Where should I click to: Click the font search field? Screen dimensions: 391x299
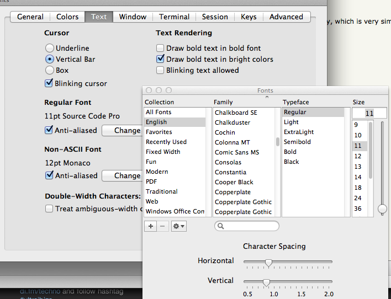point(247,226)
